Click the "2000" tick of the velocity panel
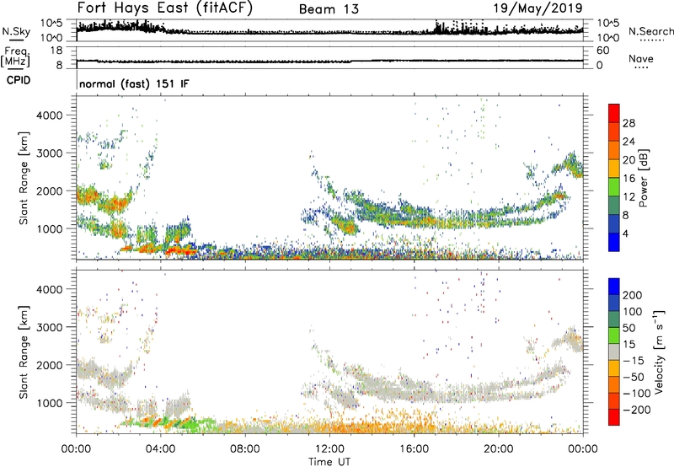Viewport: 674px width, 467px height. point(49,365)
